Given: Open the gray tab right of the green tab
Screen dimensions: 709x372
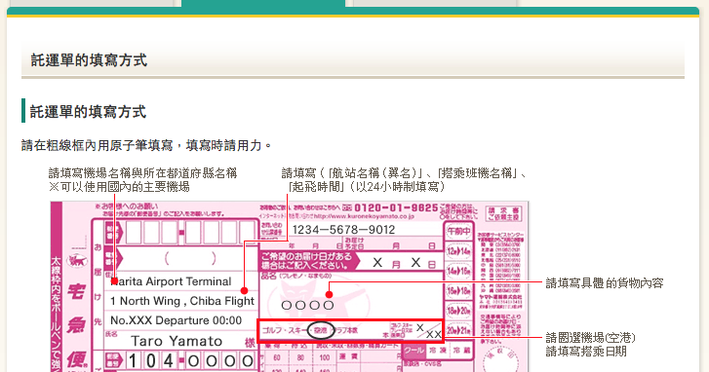Looking at the screenshot, I should tap(435, 4).
